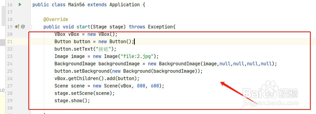Toggle a breakpoint at line number 21
This screenshot has width=316, height=114.
tap(10, 42)
